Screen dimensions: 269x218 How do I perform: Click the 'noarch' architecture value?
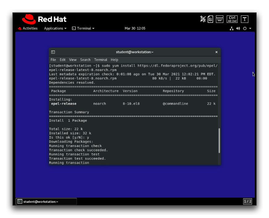click(x=100, y=104)
